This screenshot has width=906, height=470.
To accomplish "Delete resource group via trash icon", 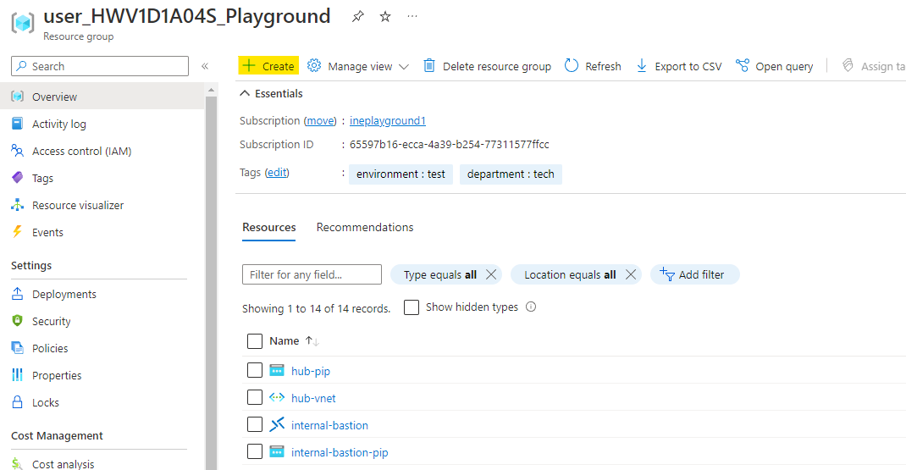I will (429, 66).
